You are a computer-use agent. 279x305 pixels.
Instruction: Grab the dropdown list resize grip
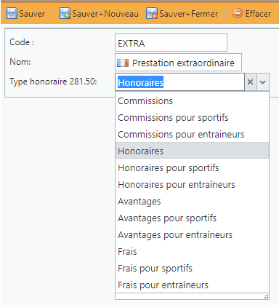tap(266, 296)
